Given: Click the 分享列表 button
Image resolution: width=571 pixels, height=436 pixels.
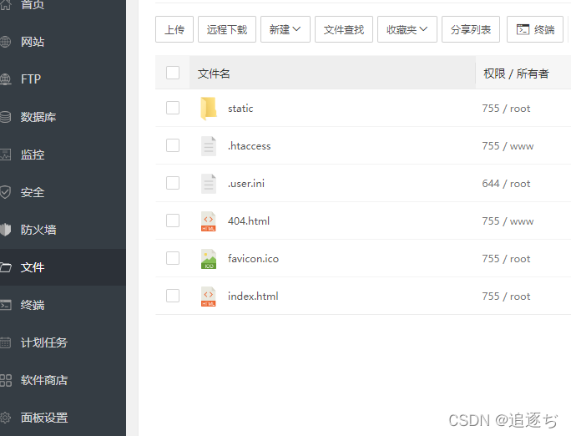Looking at the screenshot, I should 471,29.
